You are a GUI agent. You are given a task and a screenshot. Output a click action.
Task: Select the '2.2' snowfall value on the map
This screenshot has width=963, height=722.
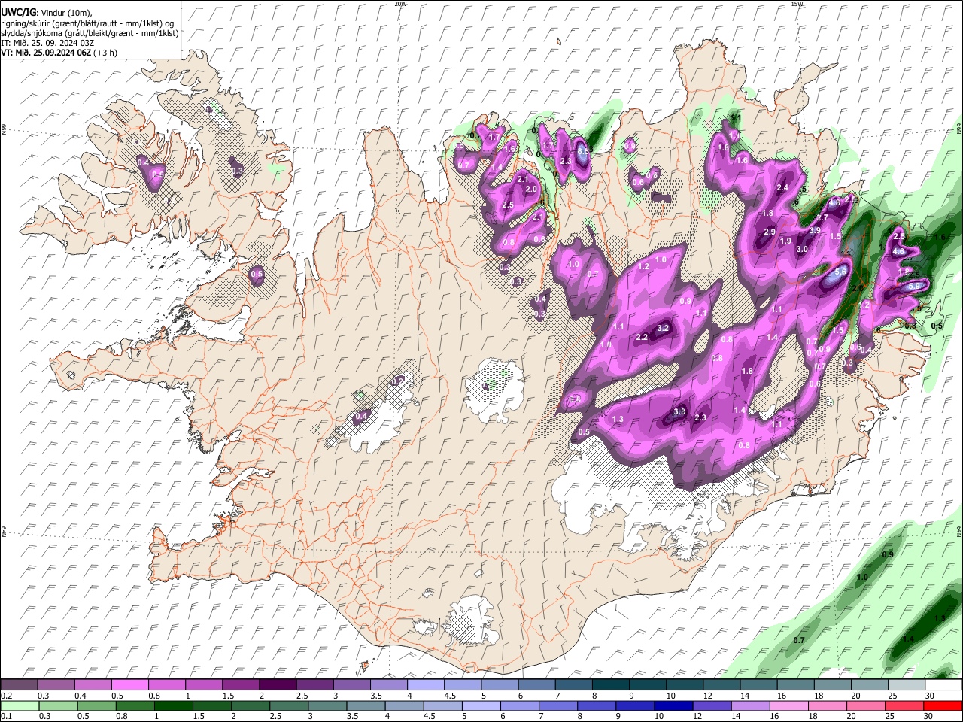642,338
